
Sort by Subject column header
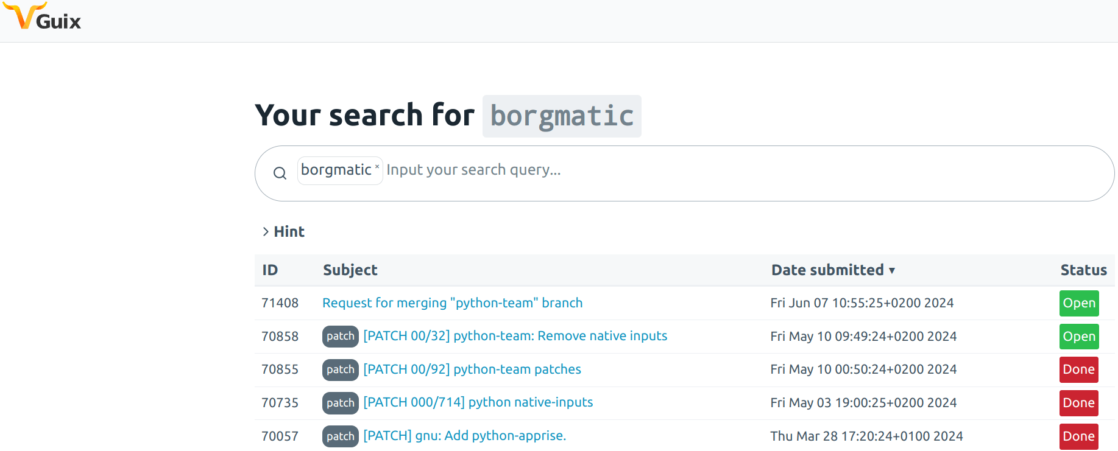tap(350, 270)
